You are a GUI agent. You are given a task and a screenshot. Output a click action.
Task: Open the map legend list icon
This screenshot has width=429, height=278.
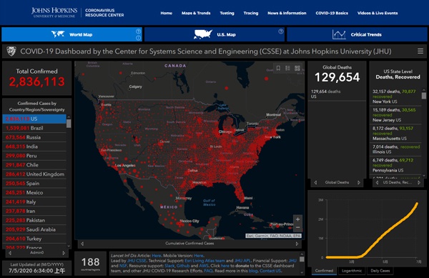[288, 68]
